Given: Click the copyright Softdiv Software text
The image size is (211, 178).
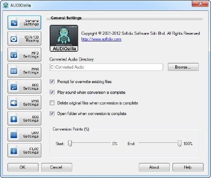Looking at the screenshot, I should click(x=141, y=33).
